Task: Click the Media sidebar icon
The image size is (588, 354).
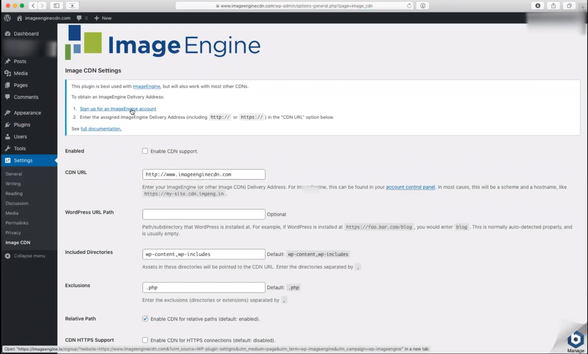Action: tap(8, 73)
